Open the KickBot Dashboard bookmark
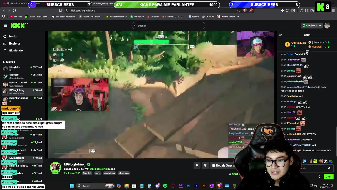This screenshot has height=190, width=337. pyautogui.click(x=117, y=17)
